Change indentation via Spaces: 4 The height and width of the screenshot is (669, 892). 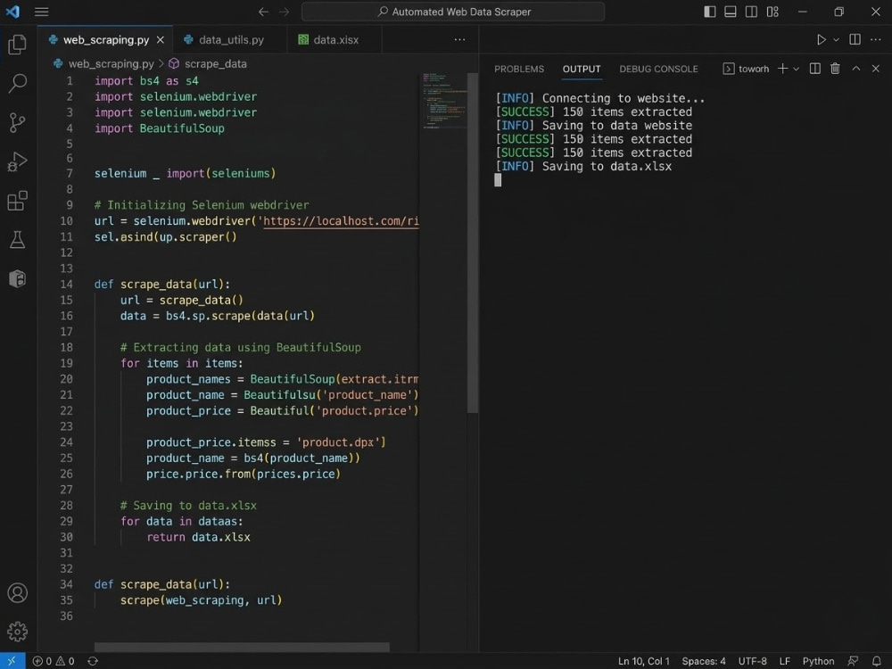coord(704,661)
